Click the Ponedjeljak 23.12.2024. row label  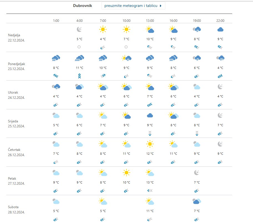17,66
